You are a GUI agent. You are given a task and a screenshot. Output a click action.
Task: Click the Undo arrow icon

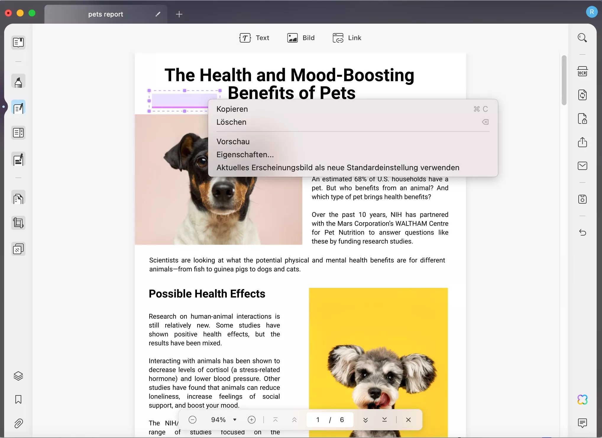click(x=582, y=233)
